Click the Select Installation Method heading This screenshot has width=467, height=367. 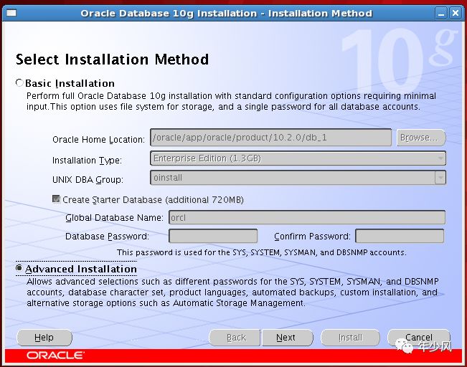point(113,59)
